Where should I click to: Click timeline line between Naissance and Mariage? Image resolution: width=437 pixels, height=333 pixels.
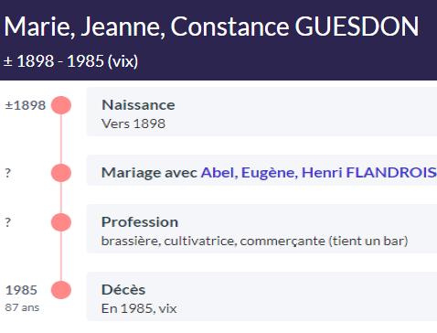[x=61, y=139]
